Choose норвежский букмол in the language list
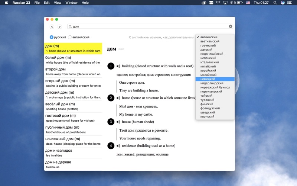Screen dimensions: 297x186 [215, 87]
